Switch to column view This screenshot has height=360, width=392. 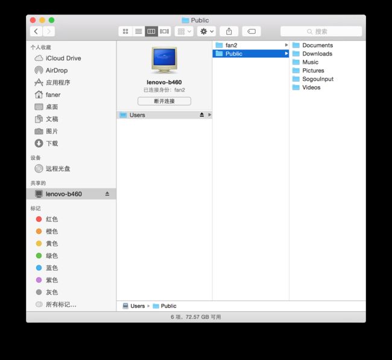151,31
